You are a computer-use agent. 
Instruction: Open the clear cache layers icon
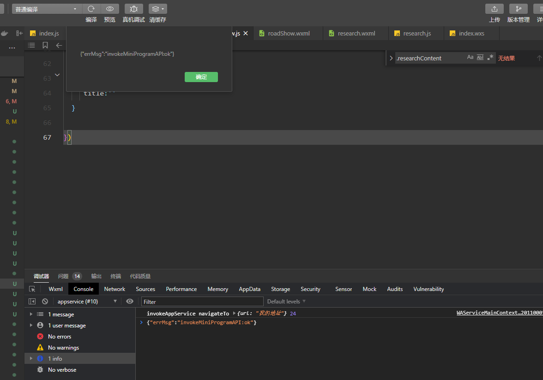click(157, 9)
